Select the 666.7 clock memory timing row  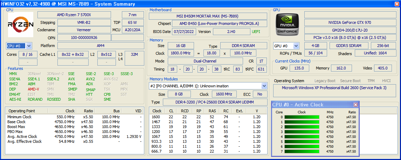pos(208,151)
